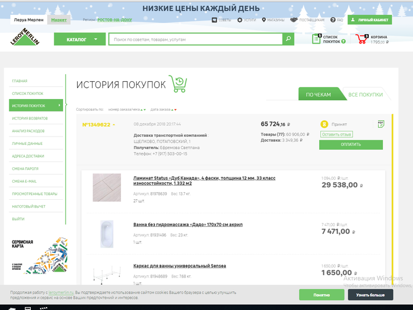413x310 pixels.
Task: Open Каркас для ванны Sensea link
Action: (x=179, y=266)
